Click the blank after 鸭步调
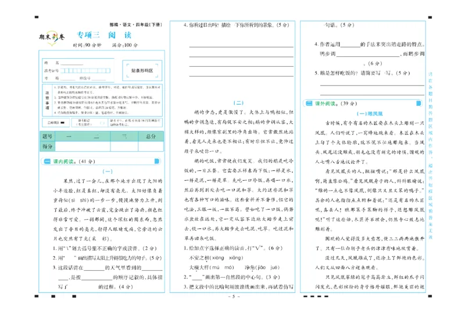 [368, 55]
